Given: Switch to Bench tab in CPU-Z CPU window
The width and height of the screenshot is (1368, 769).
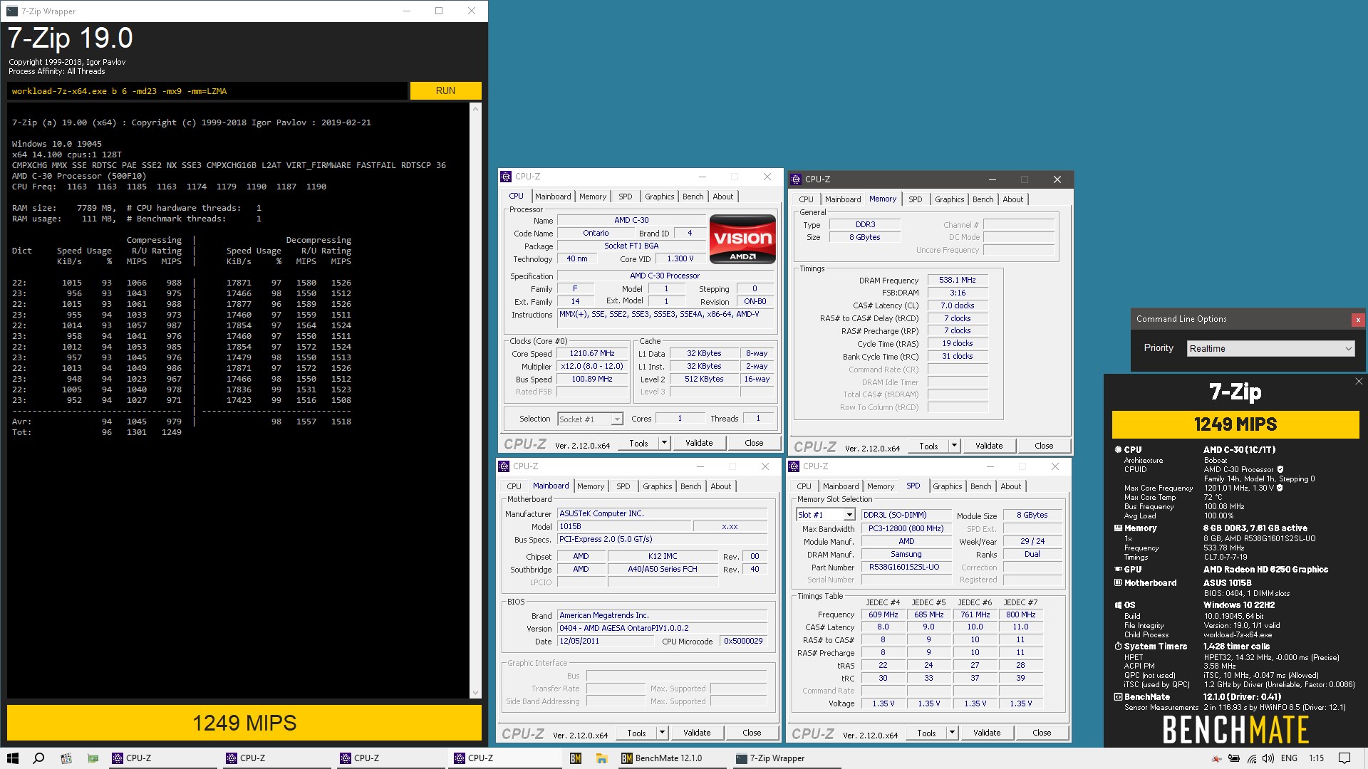Looking at the screenshot, I should [x=693, y=197].
